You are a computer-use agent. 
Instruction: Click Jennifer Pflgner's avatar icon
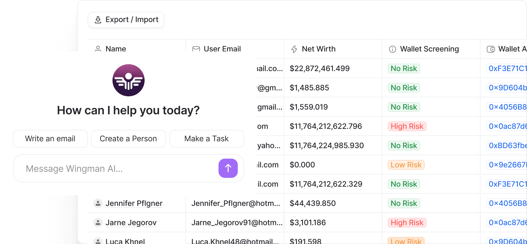coord(98,203)
